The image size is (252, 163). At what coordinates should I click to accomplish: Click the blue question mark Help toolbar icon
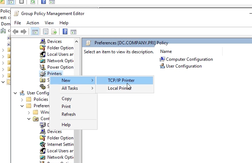pyautogui.click(x=65, y=32)
